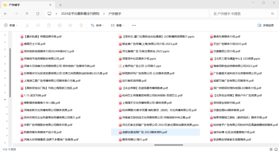This screenshot has height=152, width=279.
Task: Select file 杭州巴士传媒集团有限公司杭州地标-双层巴士.pdf
Action: (151, 95)
